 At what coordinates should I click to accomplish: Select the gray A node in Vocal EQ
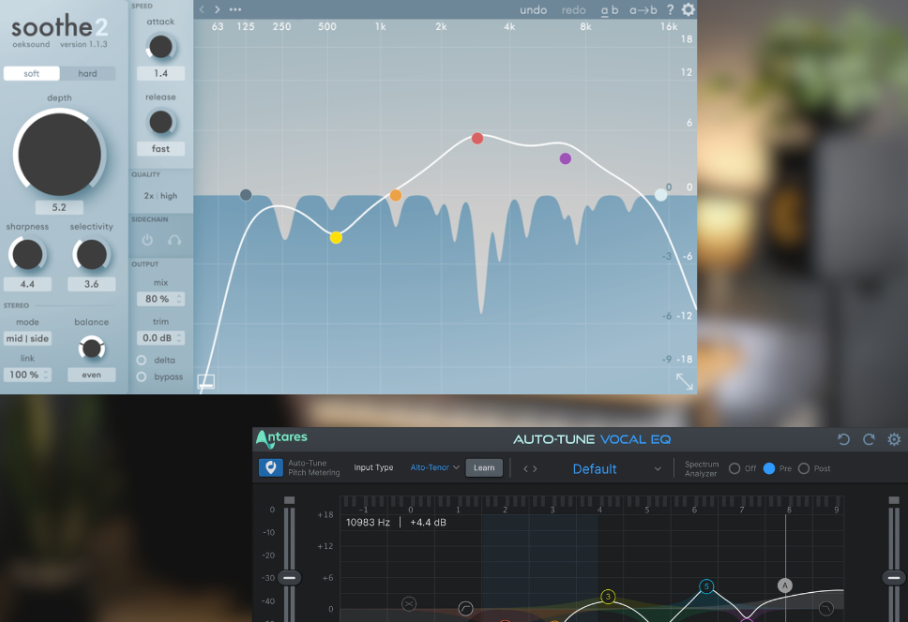click(785, 585)
